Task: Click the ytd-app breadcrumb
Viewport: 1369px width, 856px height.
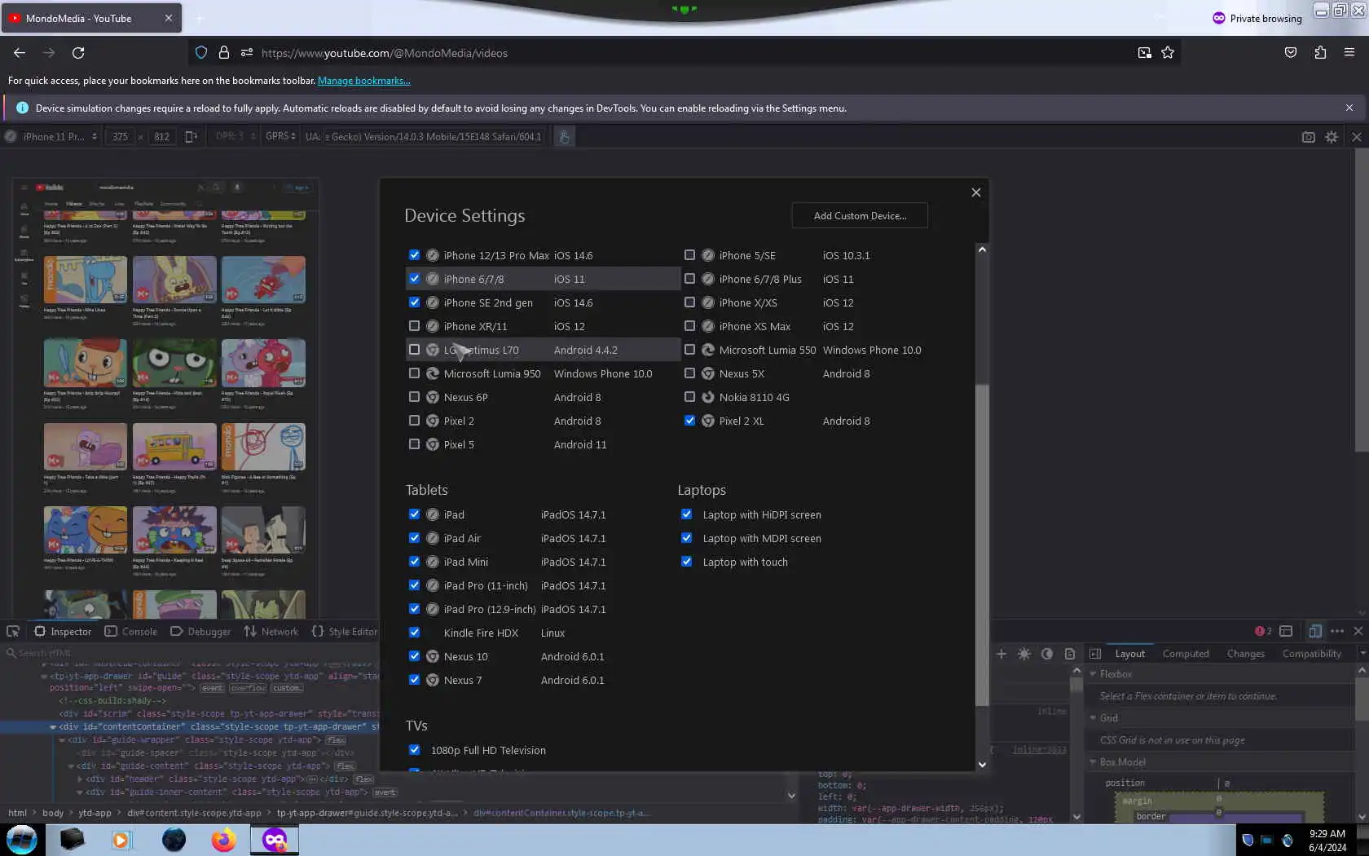Action: (x=95, y=813)
